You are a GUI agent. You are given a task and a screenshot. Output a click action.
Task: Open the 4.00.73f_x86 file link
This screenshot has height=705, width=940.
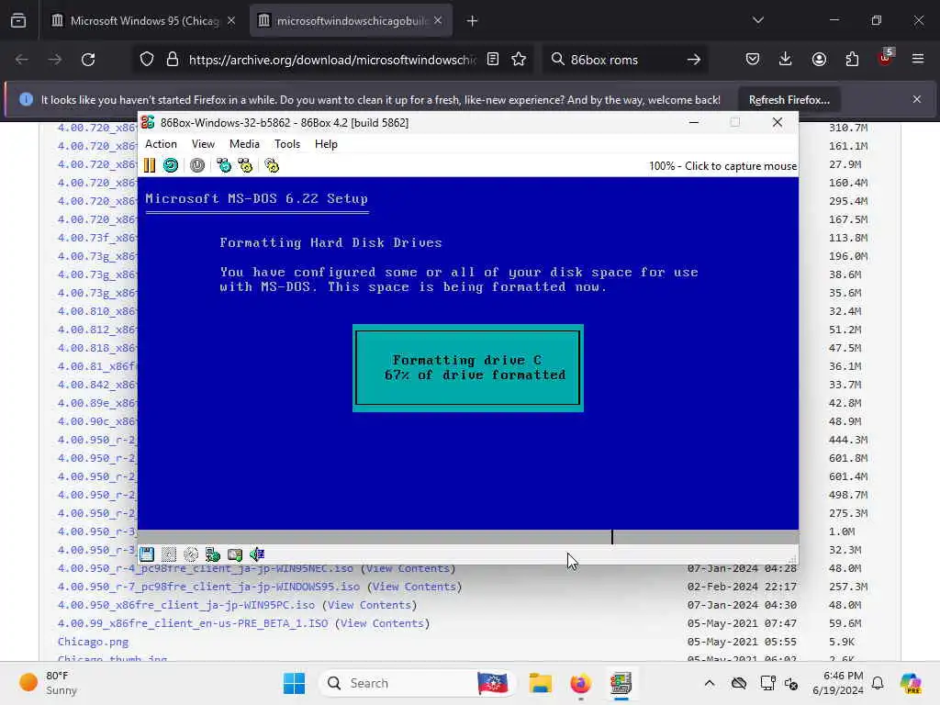tap(97, 238)
